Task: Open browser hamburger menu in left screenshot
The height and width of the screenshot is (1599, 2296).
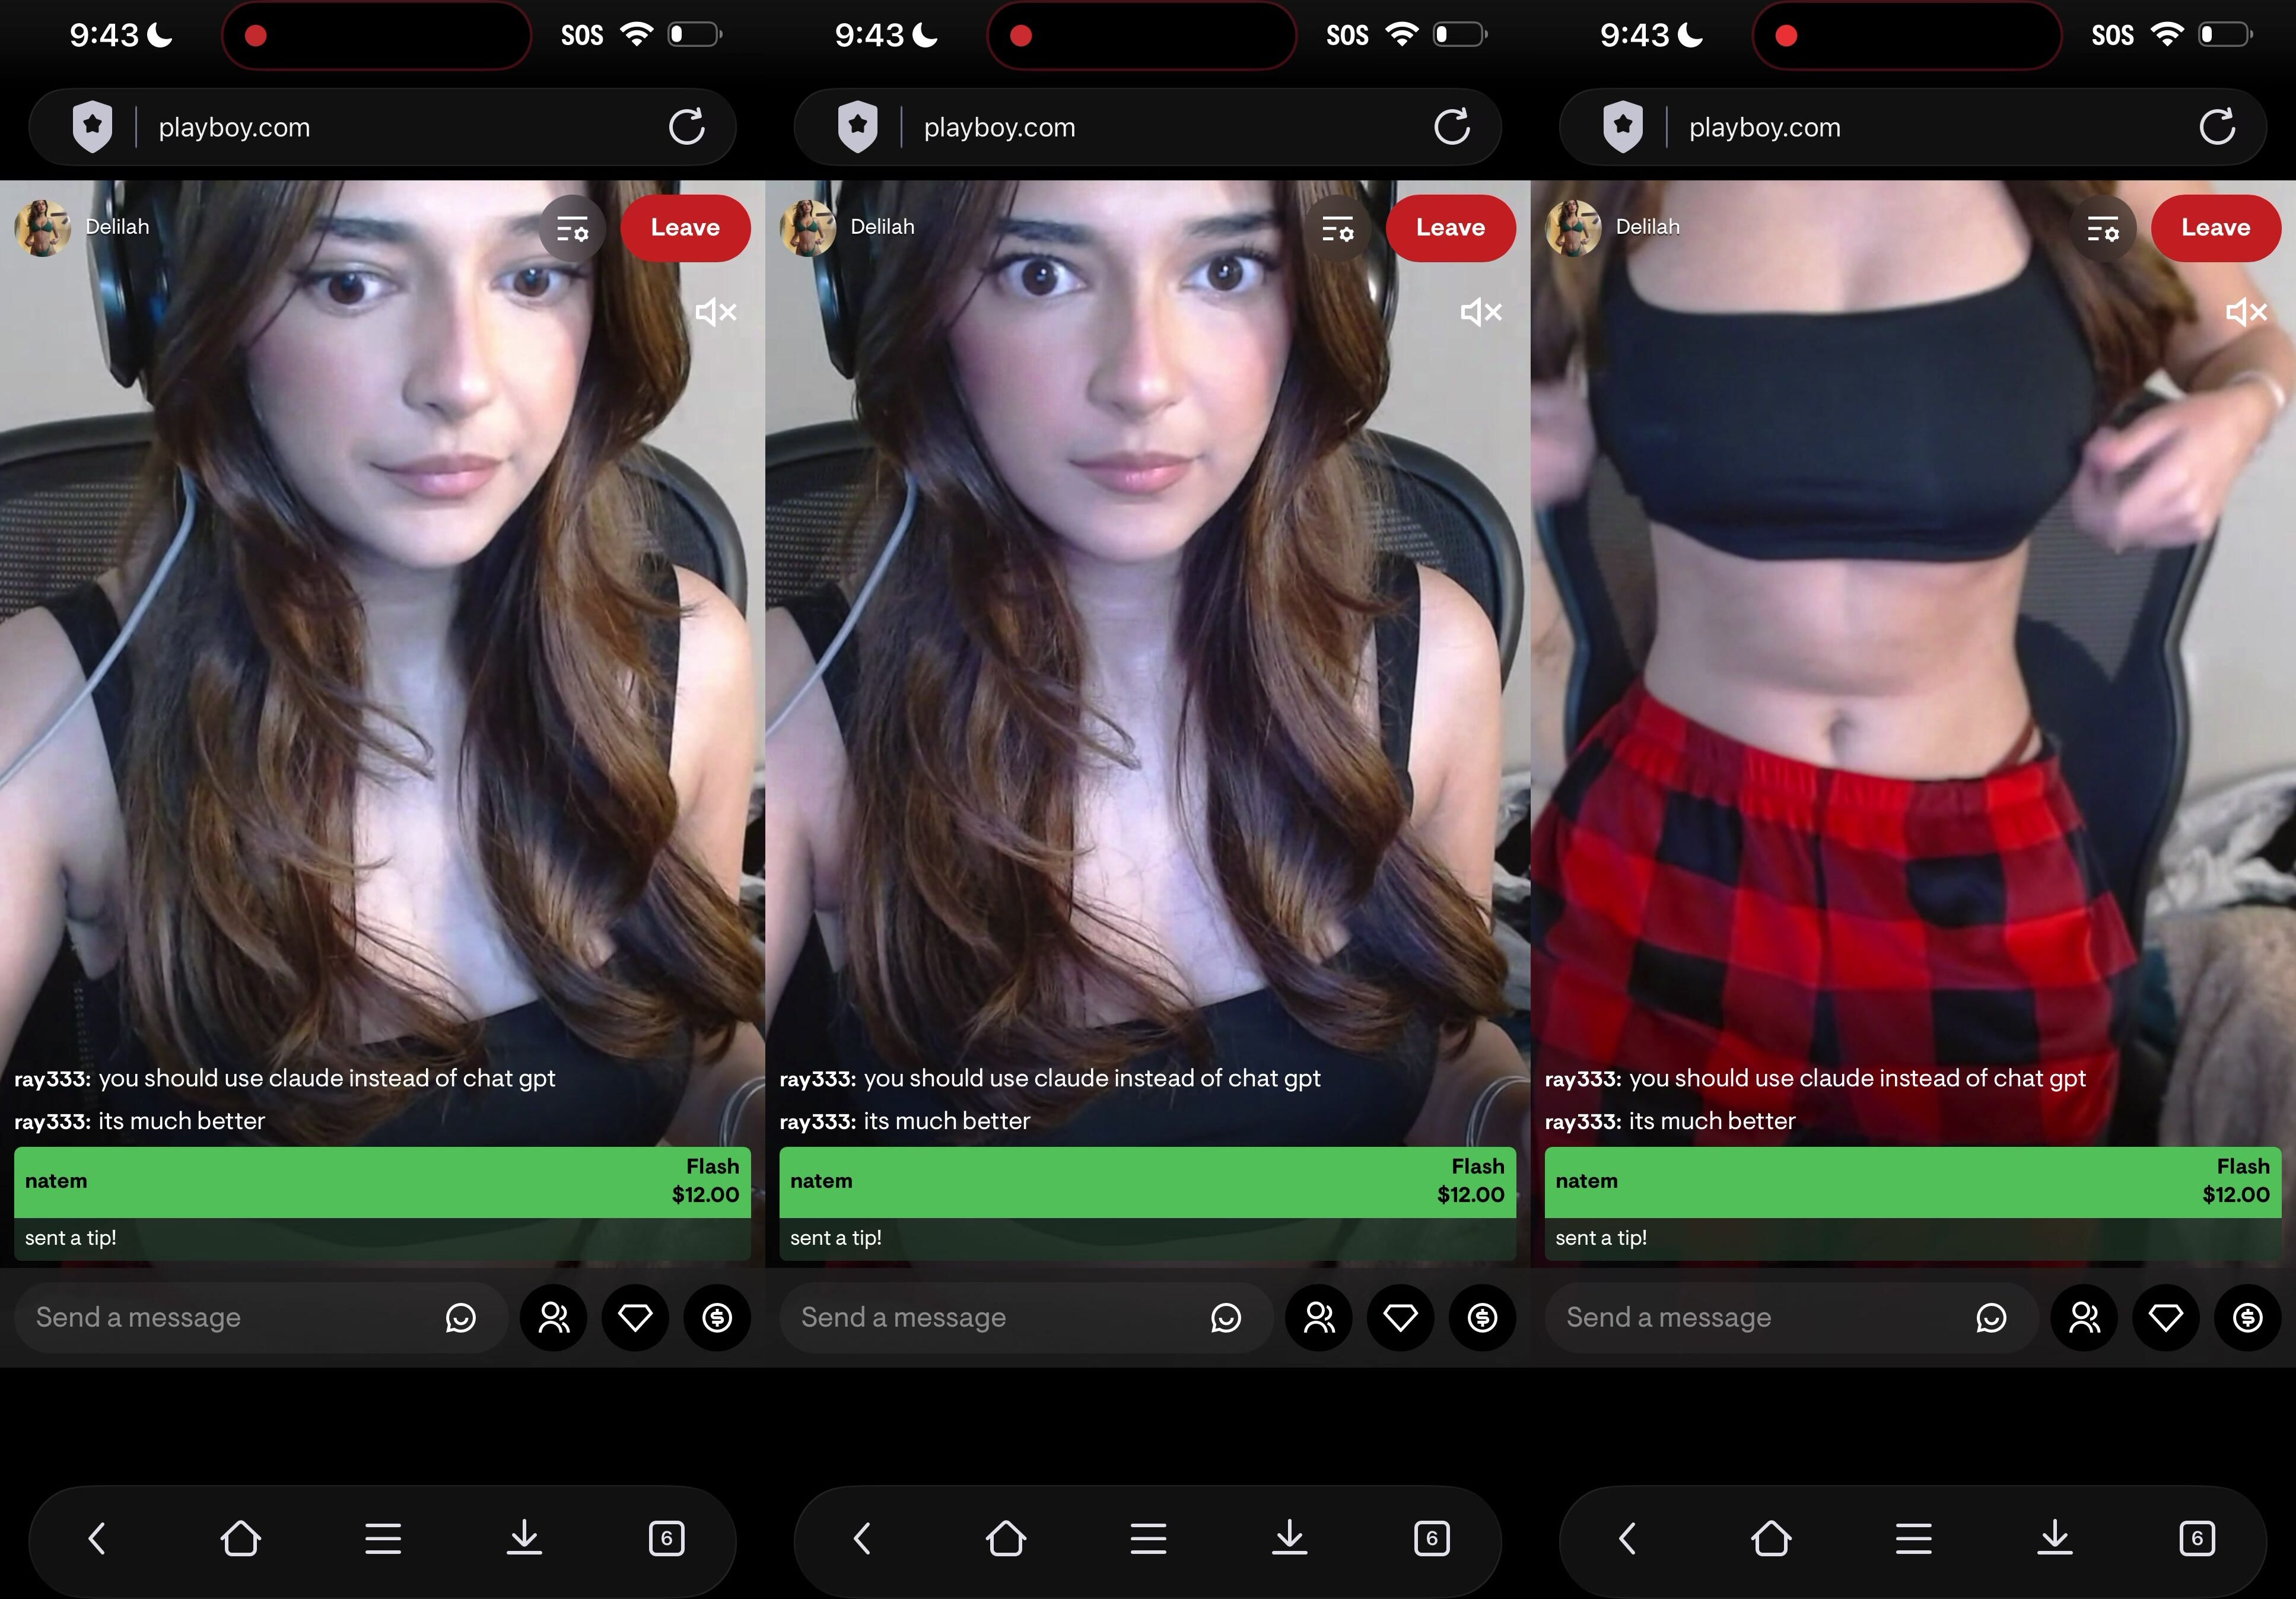Action: [383, 1537]
